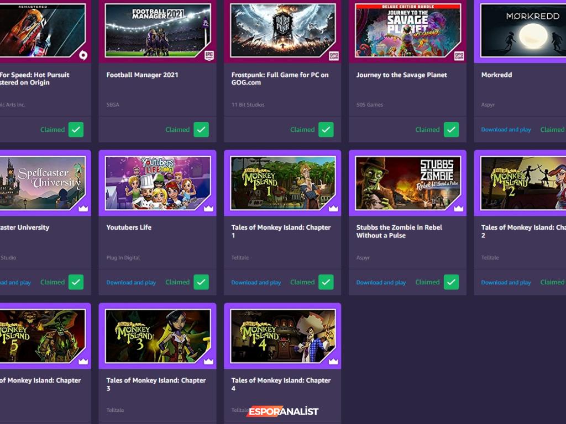Open the Youtubers Life cover image
Image resolution: width=566 pixels, height=424 pixels.
pos(158,183)
